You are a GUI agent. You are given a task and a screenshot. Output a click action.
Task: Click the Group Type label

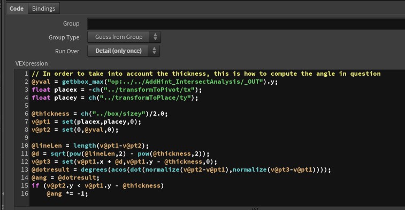point(64,37)
